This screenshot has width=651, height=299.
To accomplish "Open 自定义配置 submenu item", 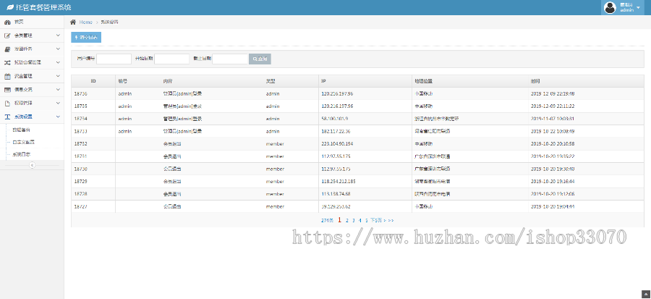I will [23, 142].
